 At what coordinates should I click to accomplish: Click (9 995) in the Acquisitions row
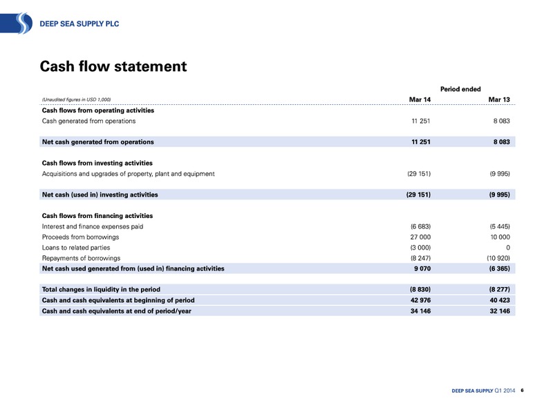pyautogui.click(x=500, y=174)
